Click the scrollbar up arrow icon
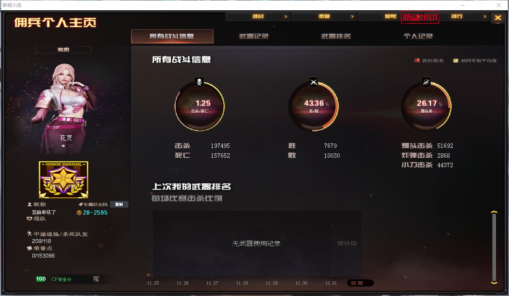 494,213
